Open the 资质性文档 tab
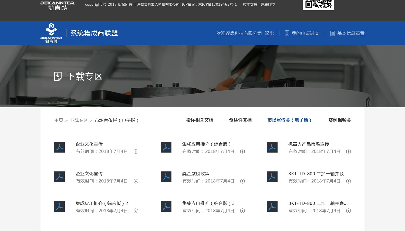 pos(240,120)
